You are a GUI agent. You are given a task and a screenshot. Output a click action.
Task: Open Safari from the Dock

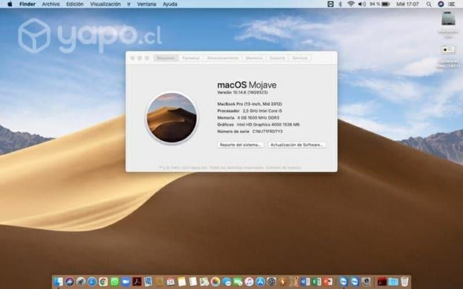click(92, 281)
